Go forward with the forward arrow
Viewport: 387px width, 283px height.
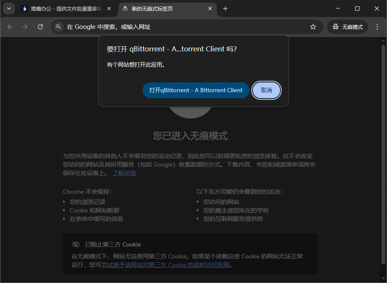click(25, 27)
